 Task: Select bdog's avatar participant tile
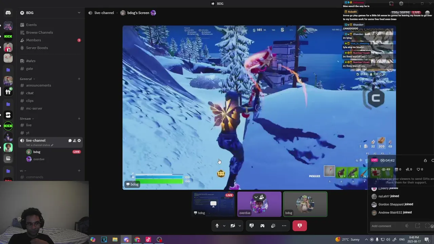[305, 204]
